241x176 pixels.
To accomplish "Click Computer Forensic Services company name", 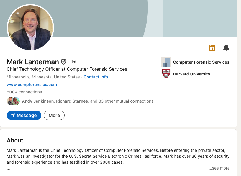I will coord(201,62).
